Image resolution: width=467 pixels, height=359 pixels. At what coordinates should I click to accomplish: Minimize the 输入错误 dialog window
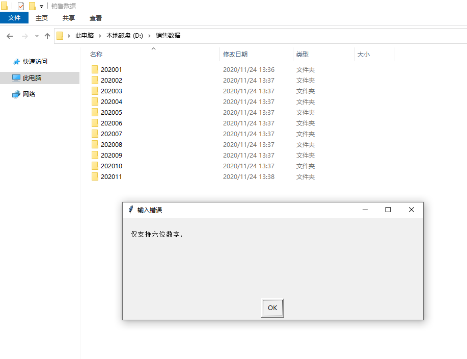coord(365,210)
